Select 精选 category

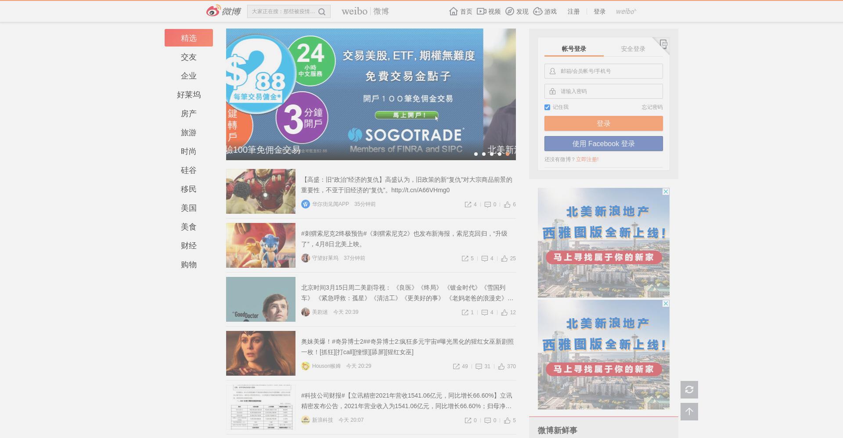point(189,38)
